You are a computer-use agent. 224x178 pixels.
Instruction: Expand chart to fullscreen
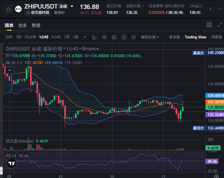220,25
